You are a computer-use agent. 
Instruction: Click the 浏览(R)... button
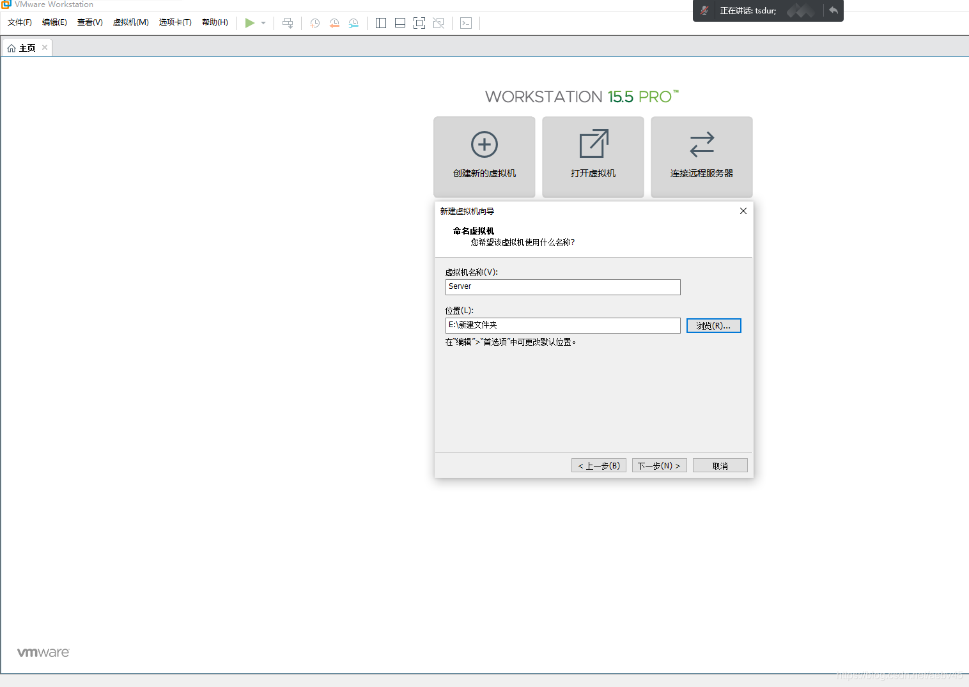(x=713, y=326)
